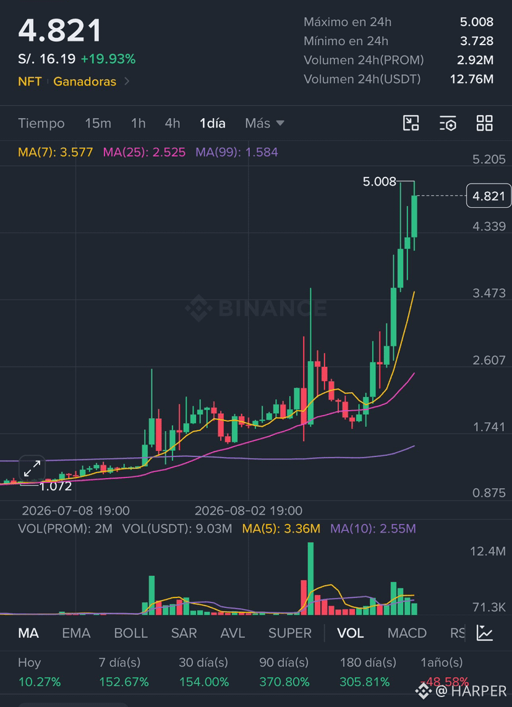
Task: Enable the SAR indicator
Action: click(x=184, y=633)
